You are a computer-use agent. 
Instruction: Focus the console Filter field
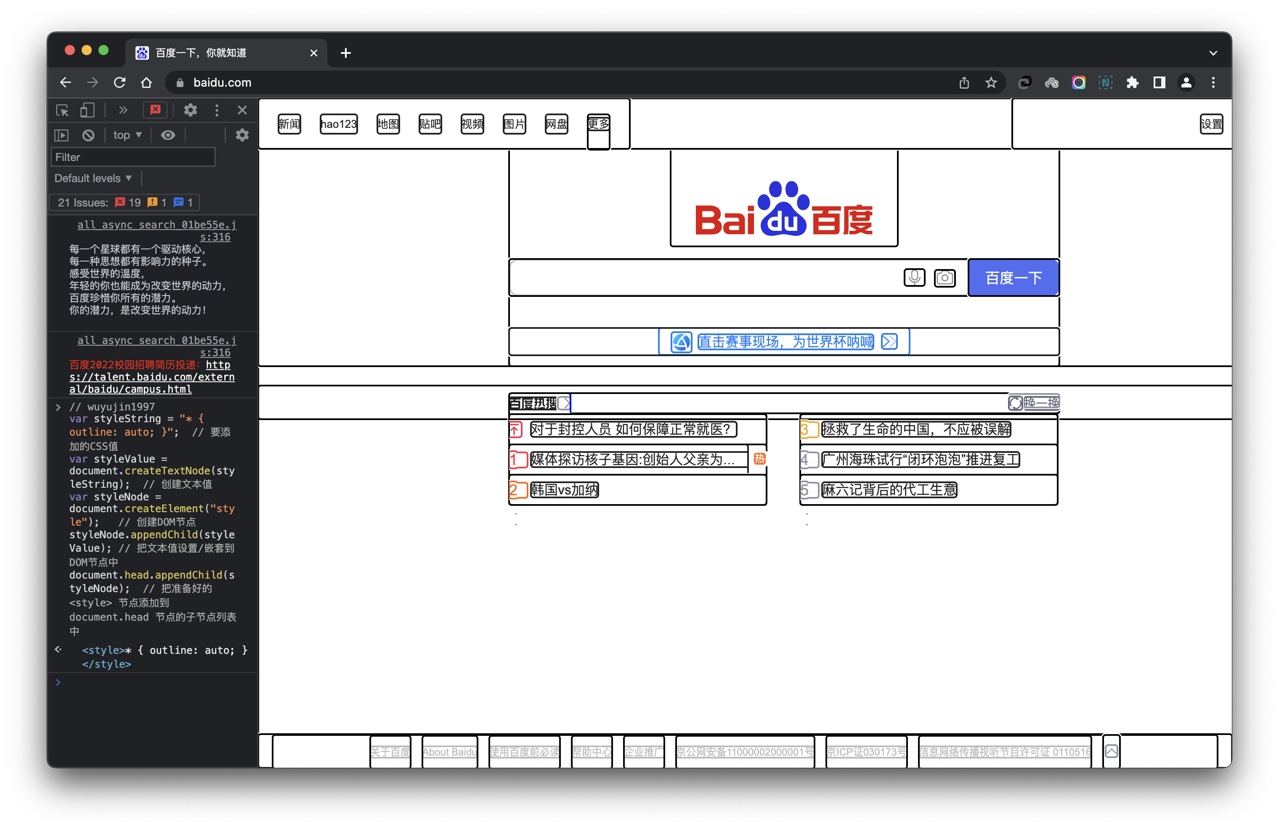pos(133,157)
